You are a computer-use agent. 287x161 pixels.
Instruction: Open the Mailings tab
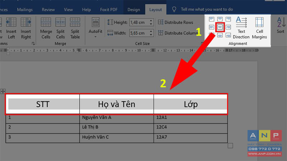[x=25, y=10]
